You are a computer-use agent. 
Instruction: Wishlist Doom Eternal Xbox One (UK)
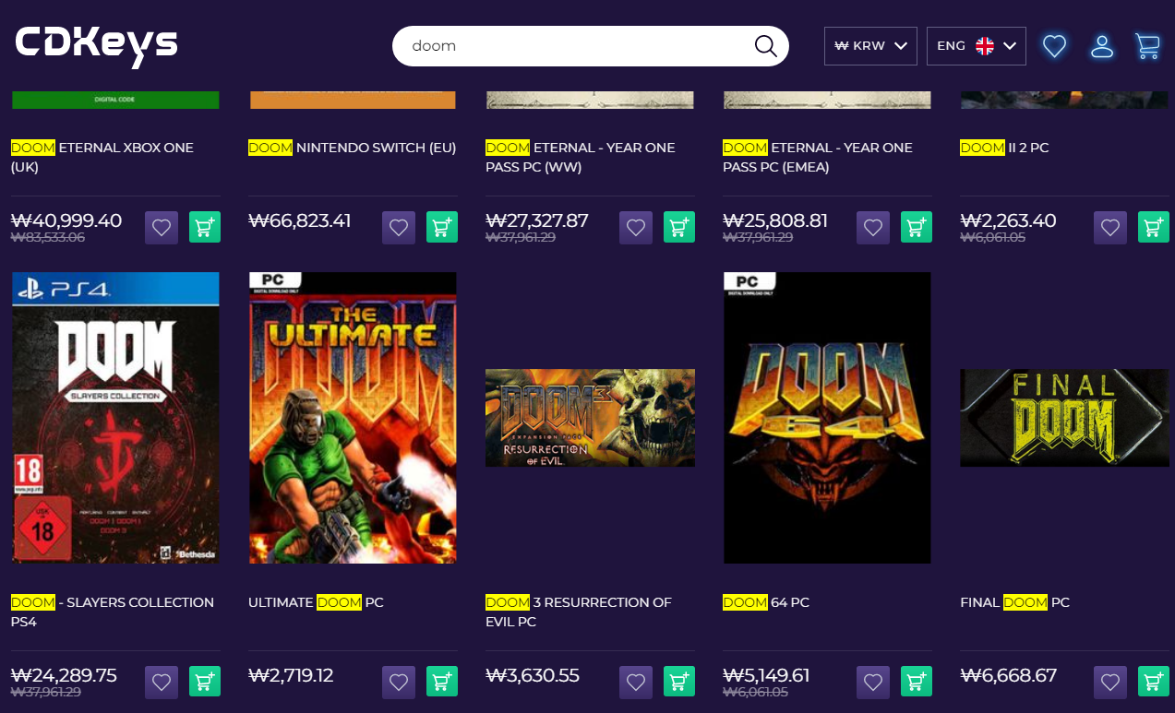(x=162, y=227)
